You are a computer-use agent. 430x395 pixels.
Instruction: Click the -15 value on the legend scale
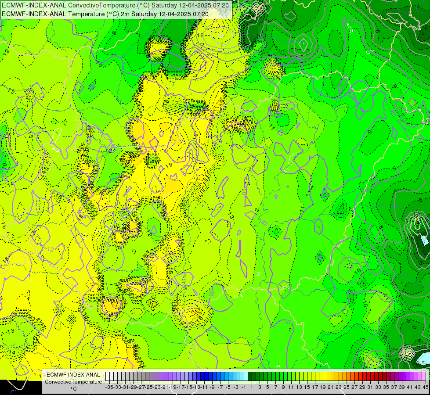[189, 387]
